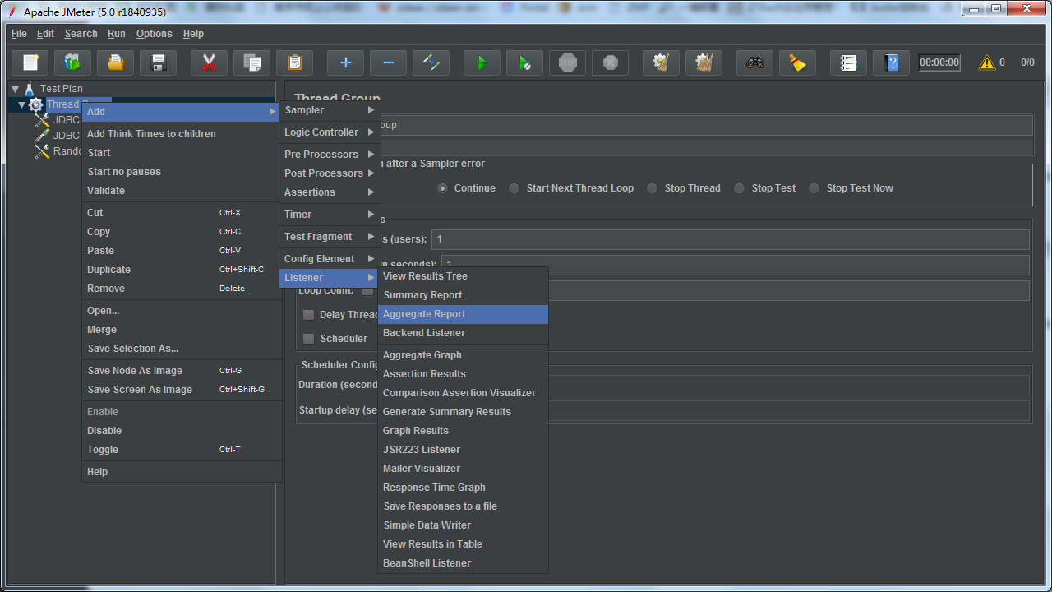Click the Stop sign toolbar icon

567,62
